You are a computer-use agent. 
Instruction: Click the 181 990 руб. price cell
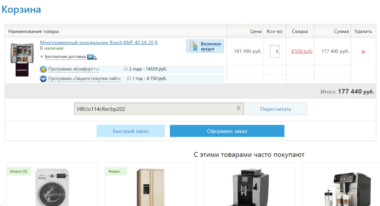pyautogui.click(x=248, y=51)
